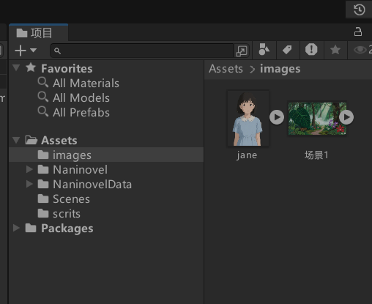Toggle hidden packages visibility eye
The width and height of the screenshot is (372, 304).
(360, 50)
